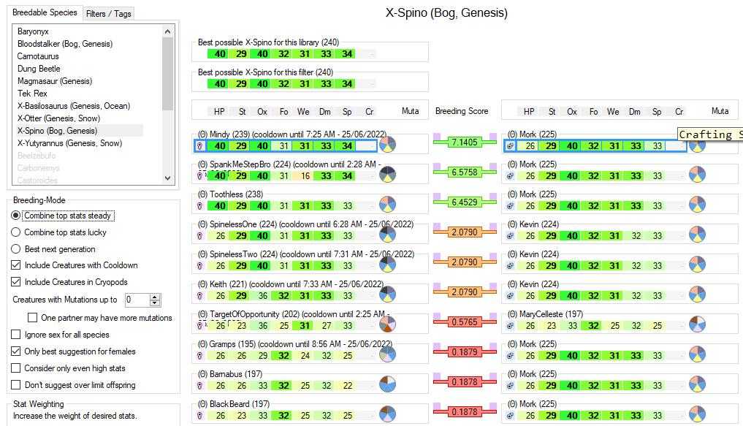Choose X-Basilosaurus (Genesis, Ocean)

point(74,106)
